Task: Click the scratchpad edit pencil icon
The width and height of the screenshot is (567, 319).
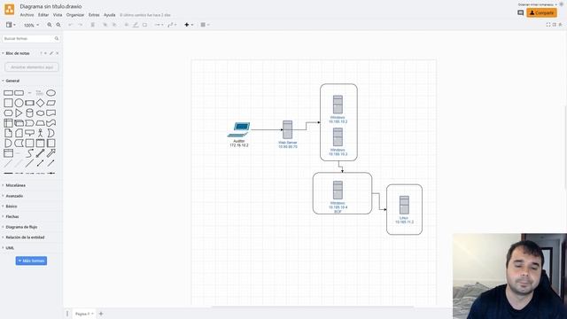Action: point(51,53)
